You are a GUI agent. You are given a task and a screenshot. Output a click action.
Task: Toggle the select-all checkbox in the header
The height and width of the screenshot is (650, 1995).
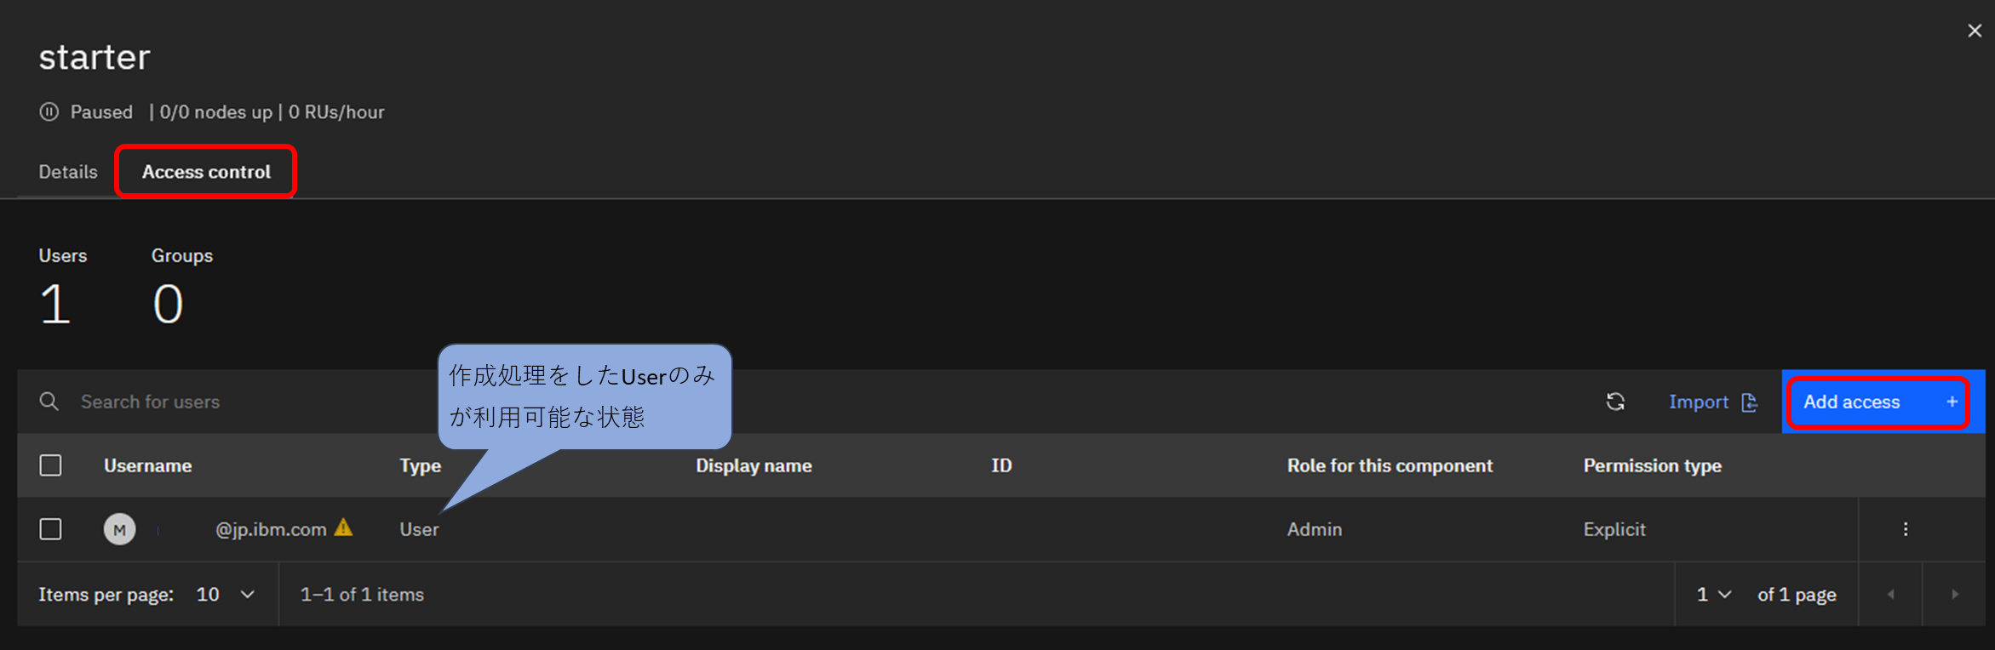(51, 465)
